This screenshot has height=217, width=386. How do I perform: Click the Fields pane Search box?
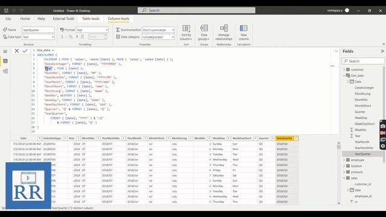[363, 61]
